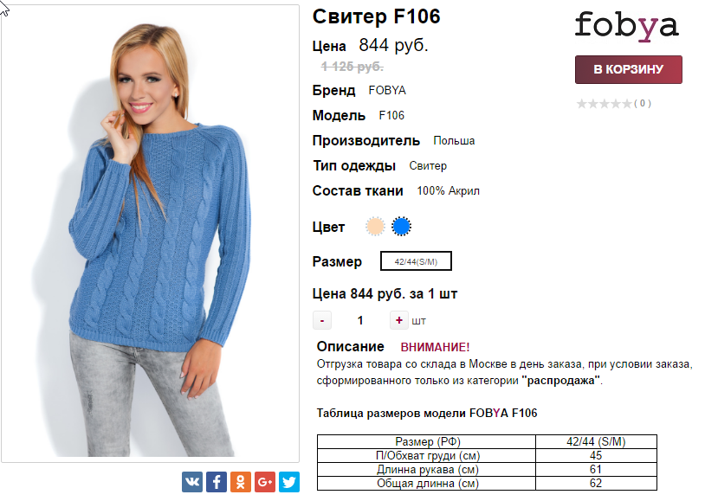Add sweater to cart via В КОРЗИНУ
The height and width of the screenshot is (501, 705).
628,69
